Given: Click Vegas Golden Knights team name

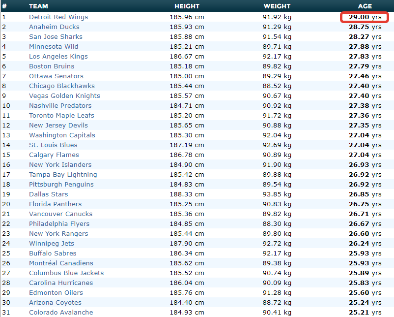Looking at the screenshot, I should [64, 96].
